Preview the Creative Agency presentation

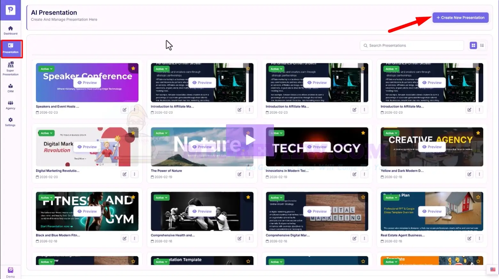click(432, 147)
